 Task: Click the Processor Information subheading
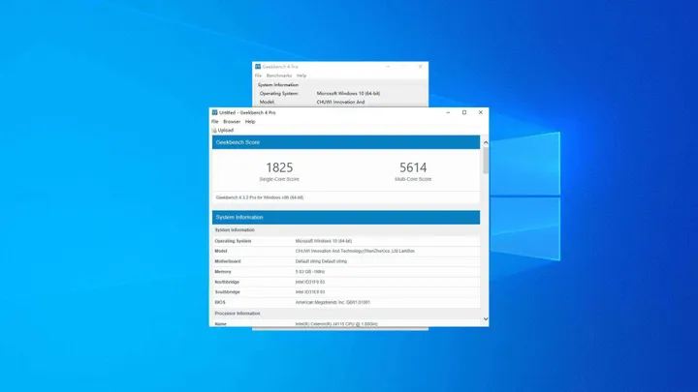click(238, 314)
